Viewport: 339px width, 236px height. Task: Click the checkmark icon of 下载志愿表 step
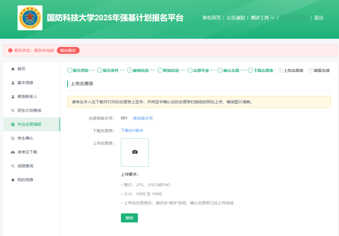tap(250, 70)
